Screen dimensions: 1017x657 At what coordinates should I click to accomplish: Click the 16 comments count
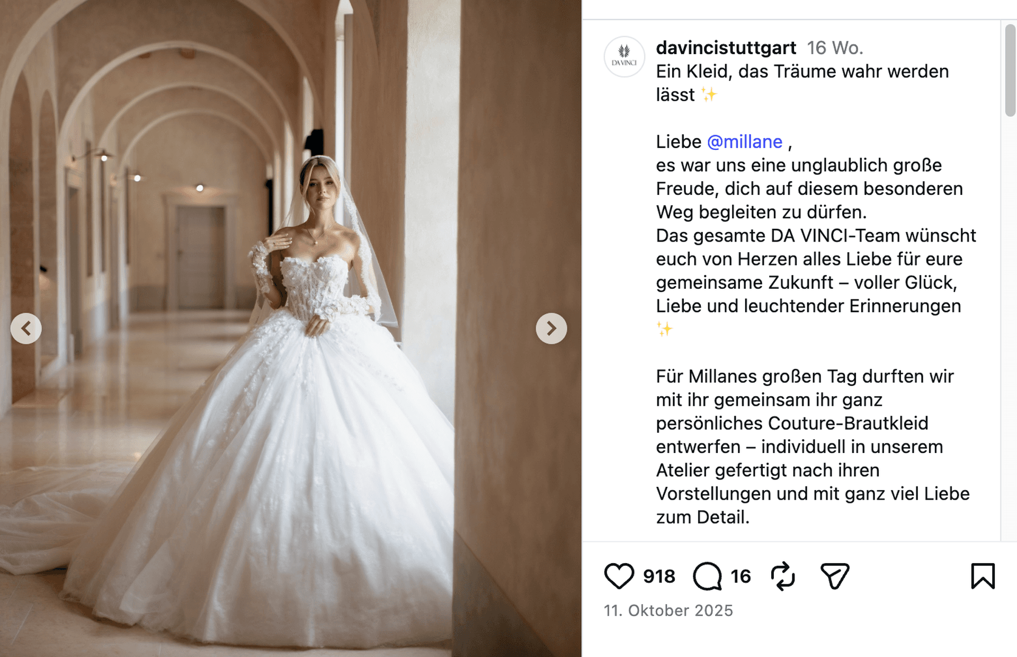(x=741, y=576)
